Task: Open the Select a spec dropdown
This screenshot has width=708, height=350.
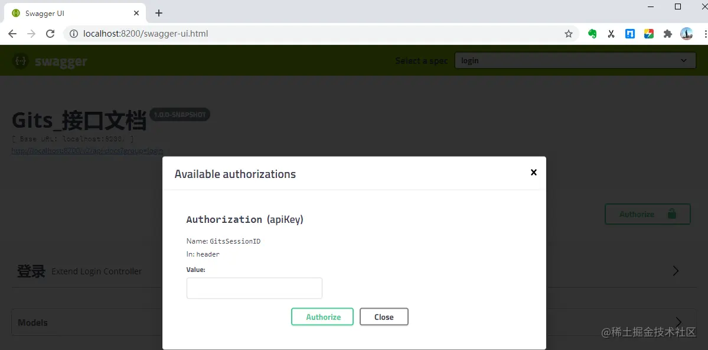Action: click(x=575, y=60)
